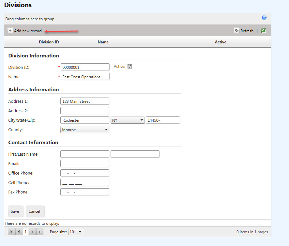Viewport: 289px width, 246px height.
Task: Click into the Email input field
Action: coord(85,163)
